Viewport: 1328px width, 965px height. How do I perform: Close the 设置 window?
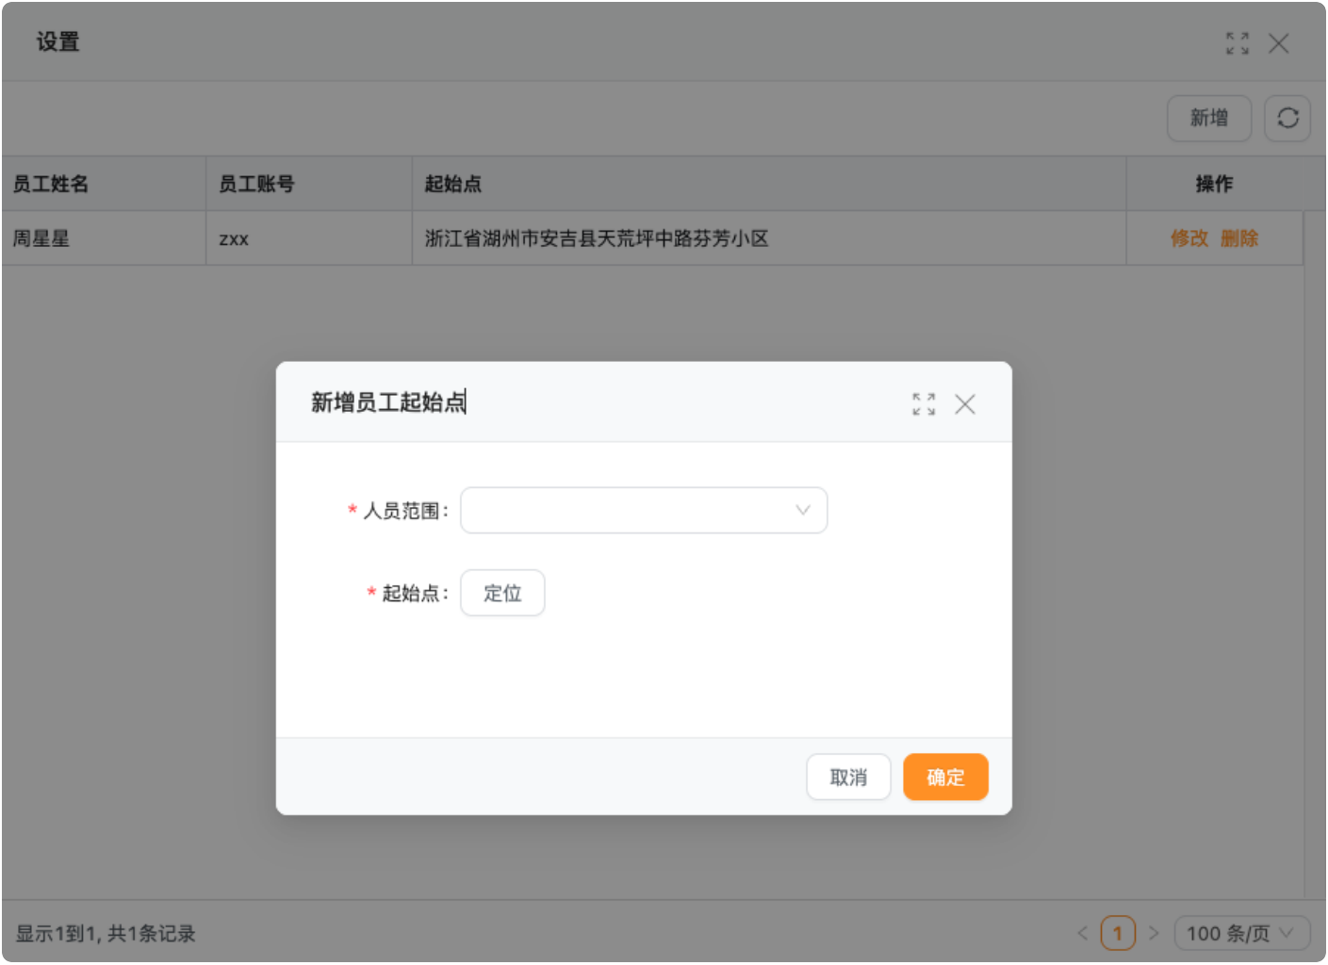[1278, 43]
